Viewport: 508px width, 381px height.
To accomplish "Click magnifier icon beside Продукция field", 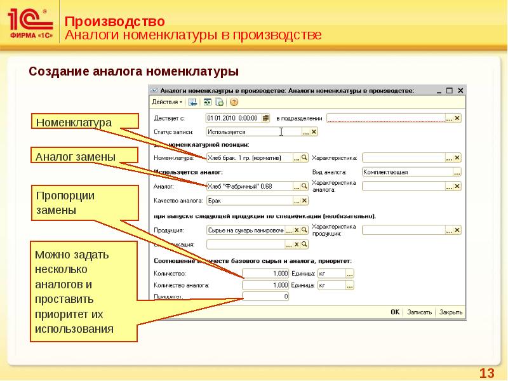I will tap(304, 230).
